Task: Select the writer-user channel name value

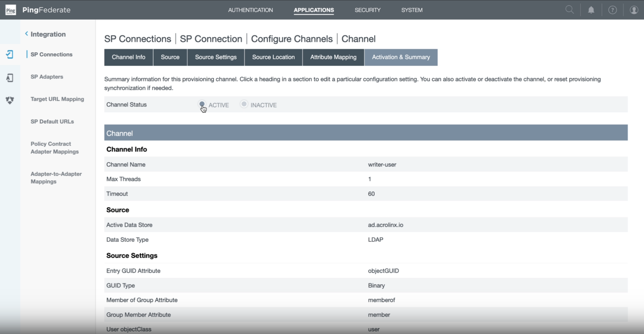Action: [382, 164]
